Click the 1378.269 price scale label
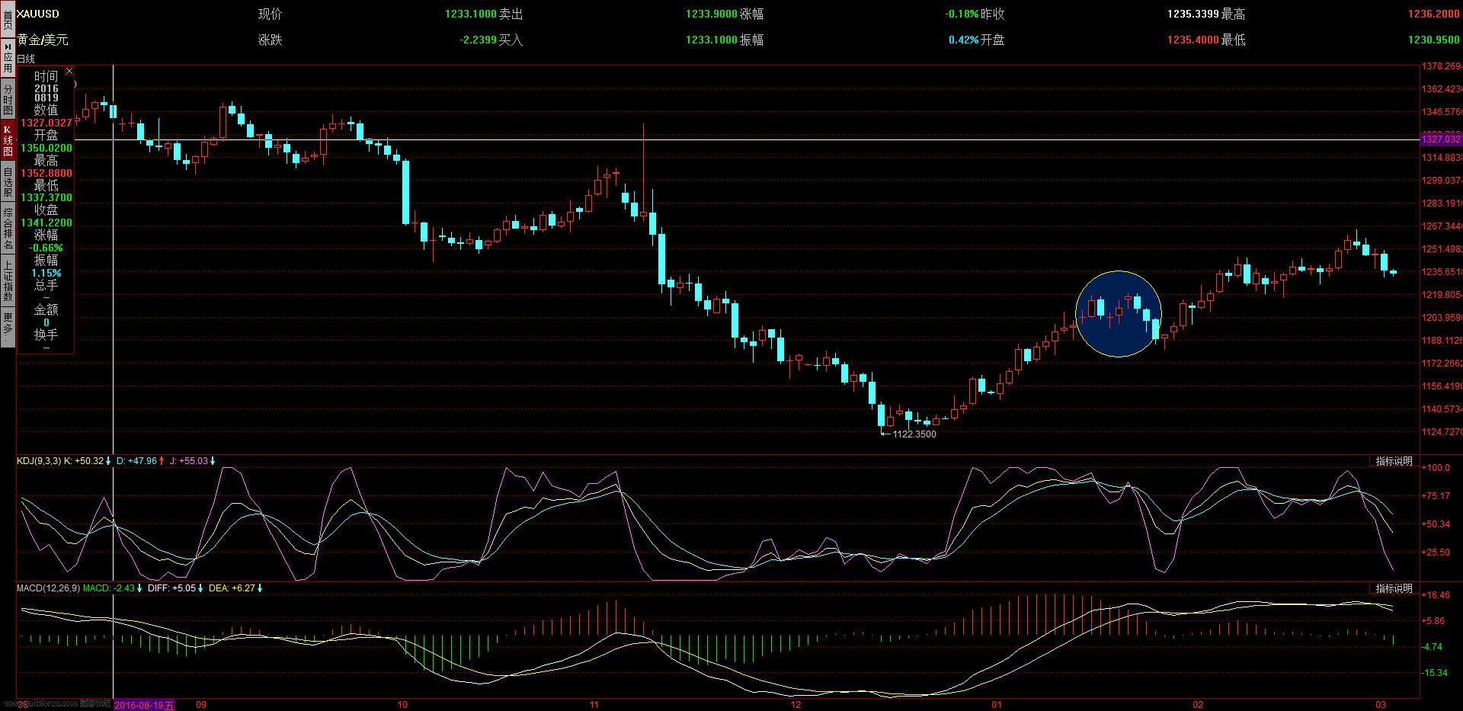The image size is (1463, 711). (1442, 66)
